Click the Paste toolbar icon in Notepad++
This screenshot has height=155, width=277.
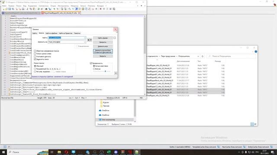coord(34,9)
